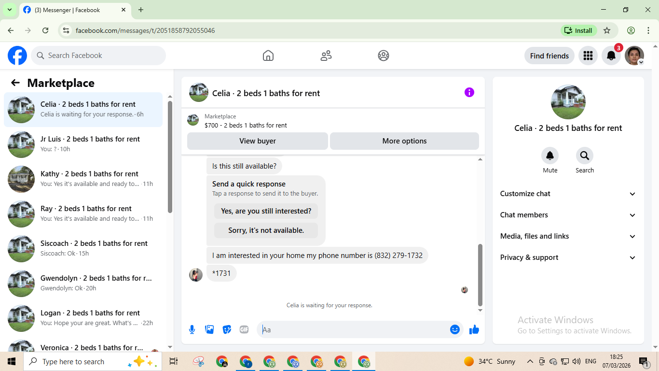
Task: Open Chrome profile icon
Action: (x=631, y=30)
